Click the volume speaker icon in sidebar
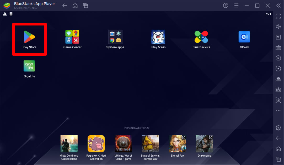The height and width of the screenshot is (165, 284). pyautogui.click(x=278, y=27)
